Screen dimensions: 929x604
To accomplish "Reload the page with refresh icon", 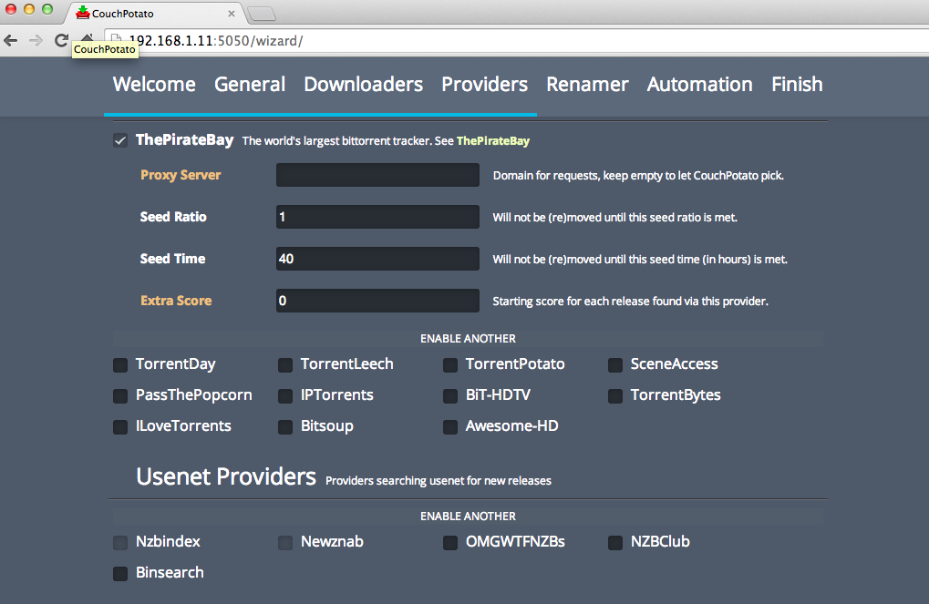I will click(x=62, y=40).
